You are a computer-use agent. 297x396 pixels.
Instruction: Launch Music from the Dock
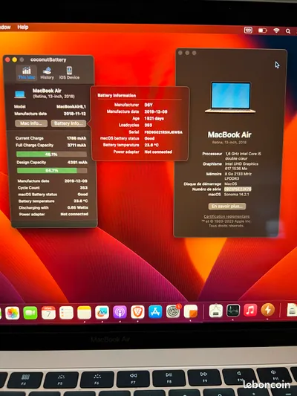click(x=250, y=310)
